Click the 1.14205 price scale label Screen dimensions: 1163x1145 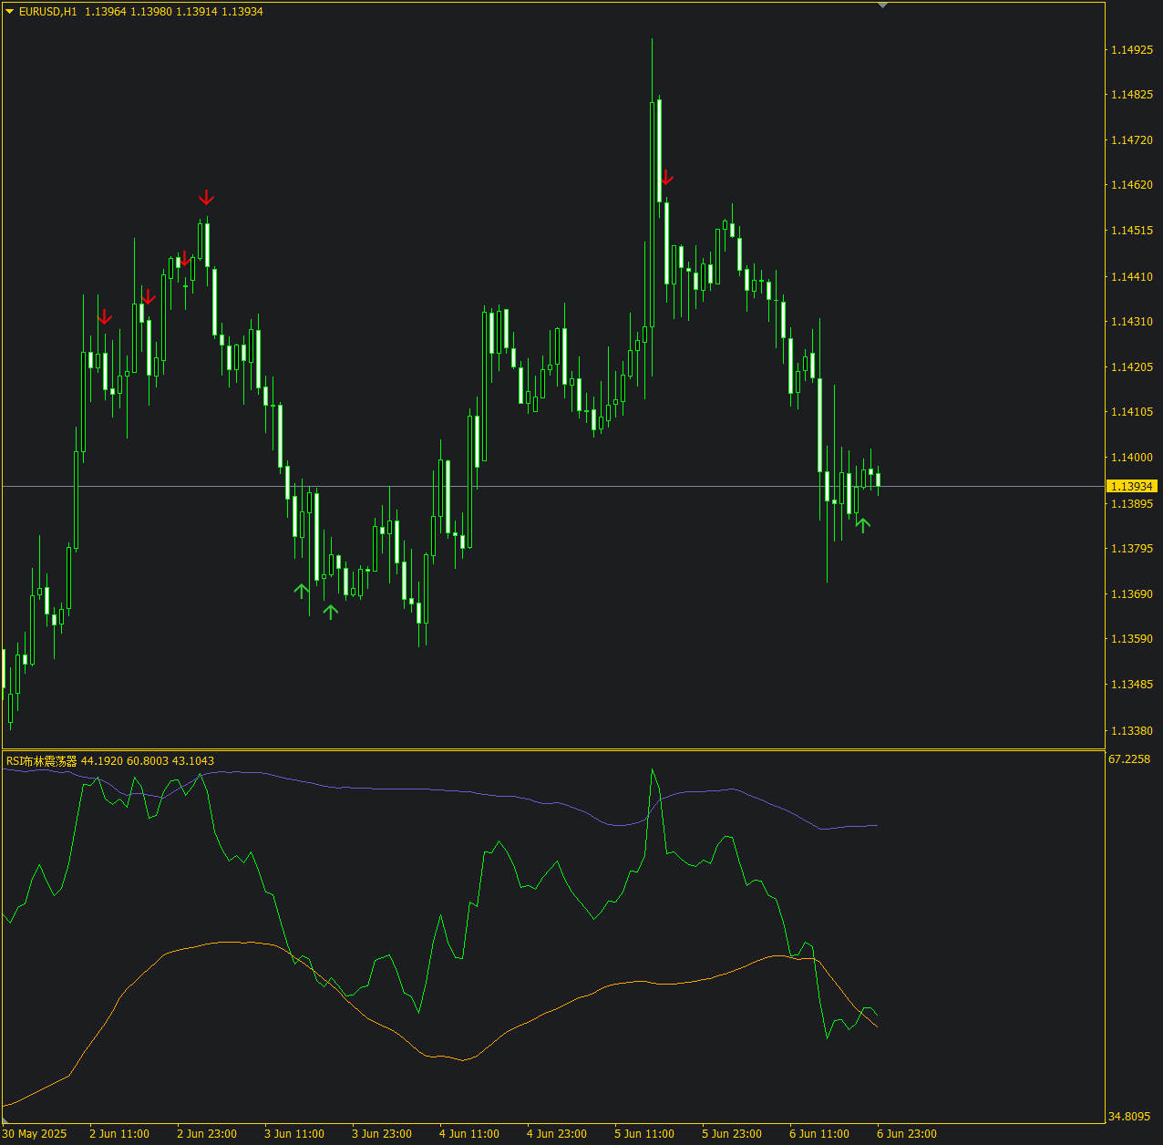1131,367
